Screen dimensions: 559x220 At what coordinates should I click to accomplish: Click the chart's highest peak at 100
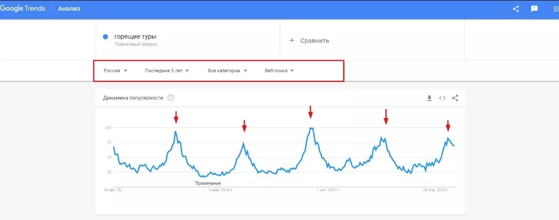click(311, 128)
